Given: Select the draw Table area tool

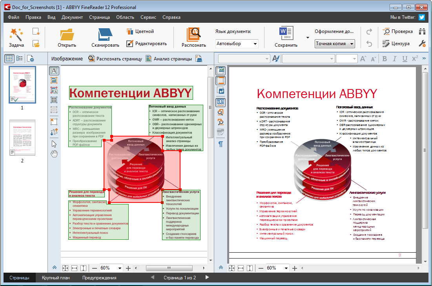Looking at the screenshot, I should [54, 100].
